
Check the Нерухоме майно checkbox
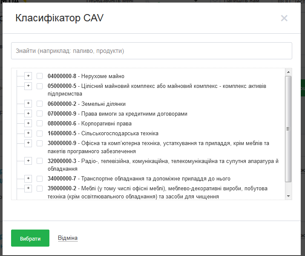40,76
